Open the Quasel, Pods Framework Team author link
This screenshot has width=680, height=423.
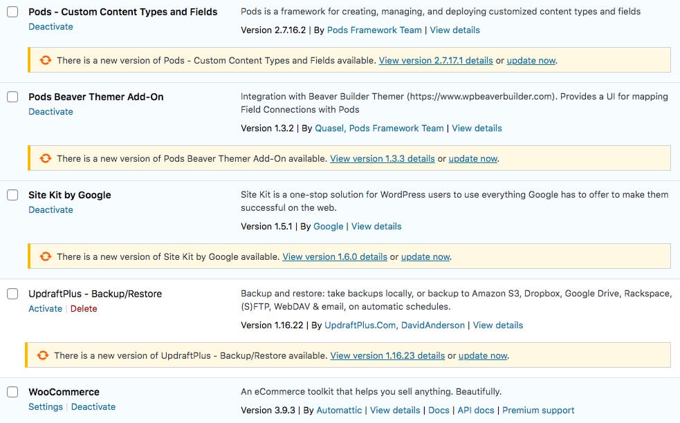(x=380, y=129)
